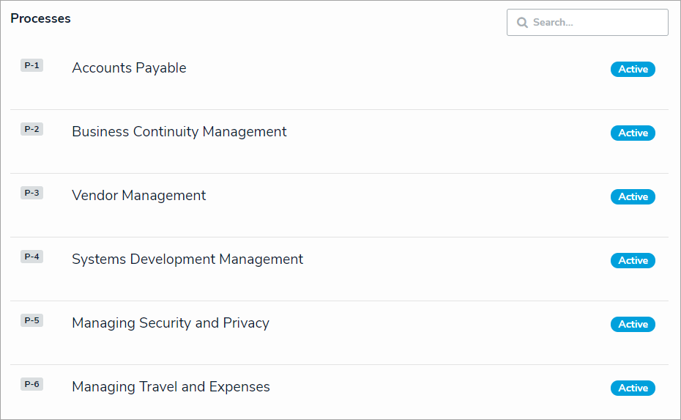Image resolution: width=681 pixels, height=420 pixels.
Task: Click the P-1 identifier badge
Action: click(x=31, y=65)
